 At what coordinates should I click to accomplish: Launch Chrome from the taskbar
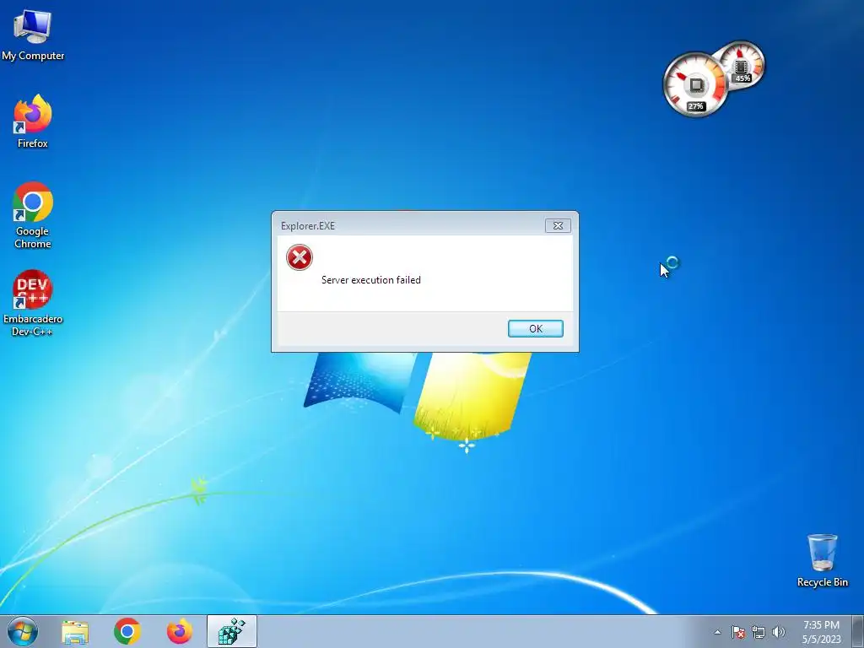click(127, 631)
